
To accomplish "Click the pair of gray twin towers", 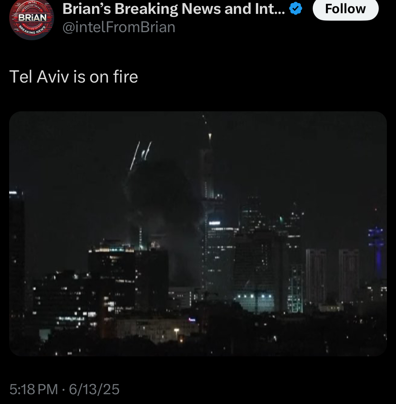I will [x=332, y=276].
